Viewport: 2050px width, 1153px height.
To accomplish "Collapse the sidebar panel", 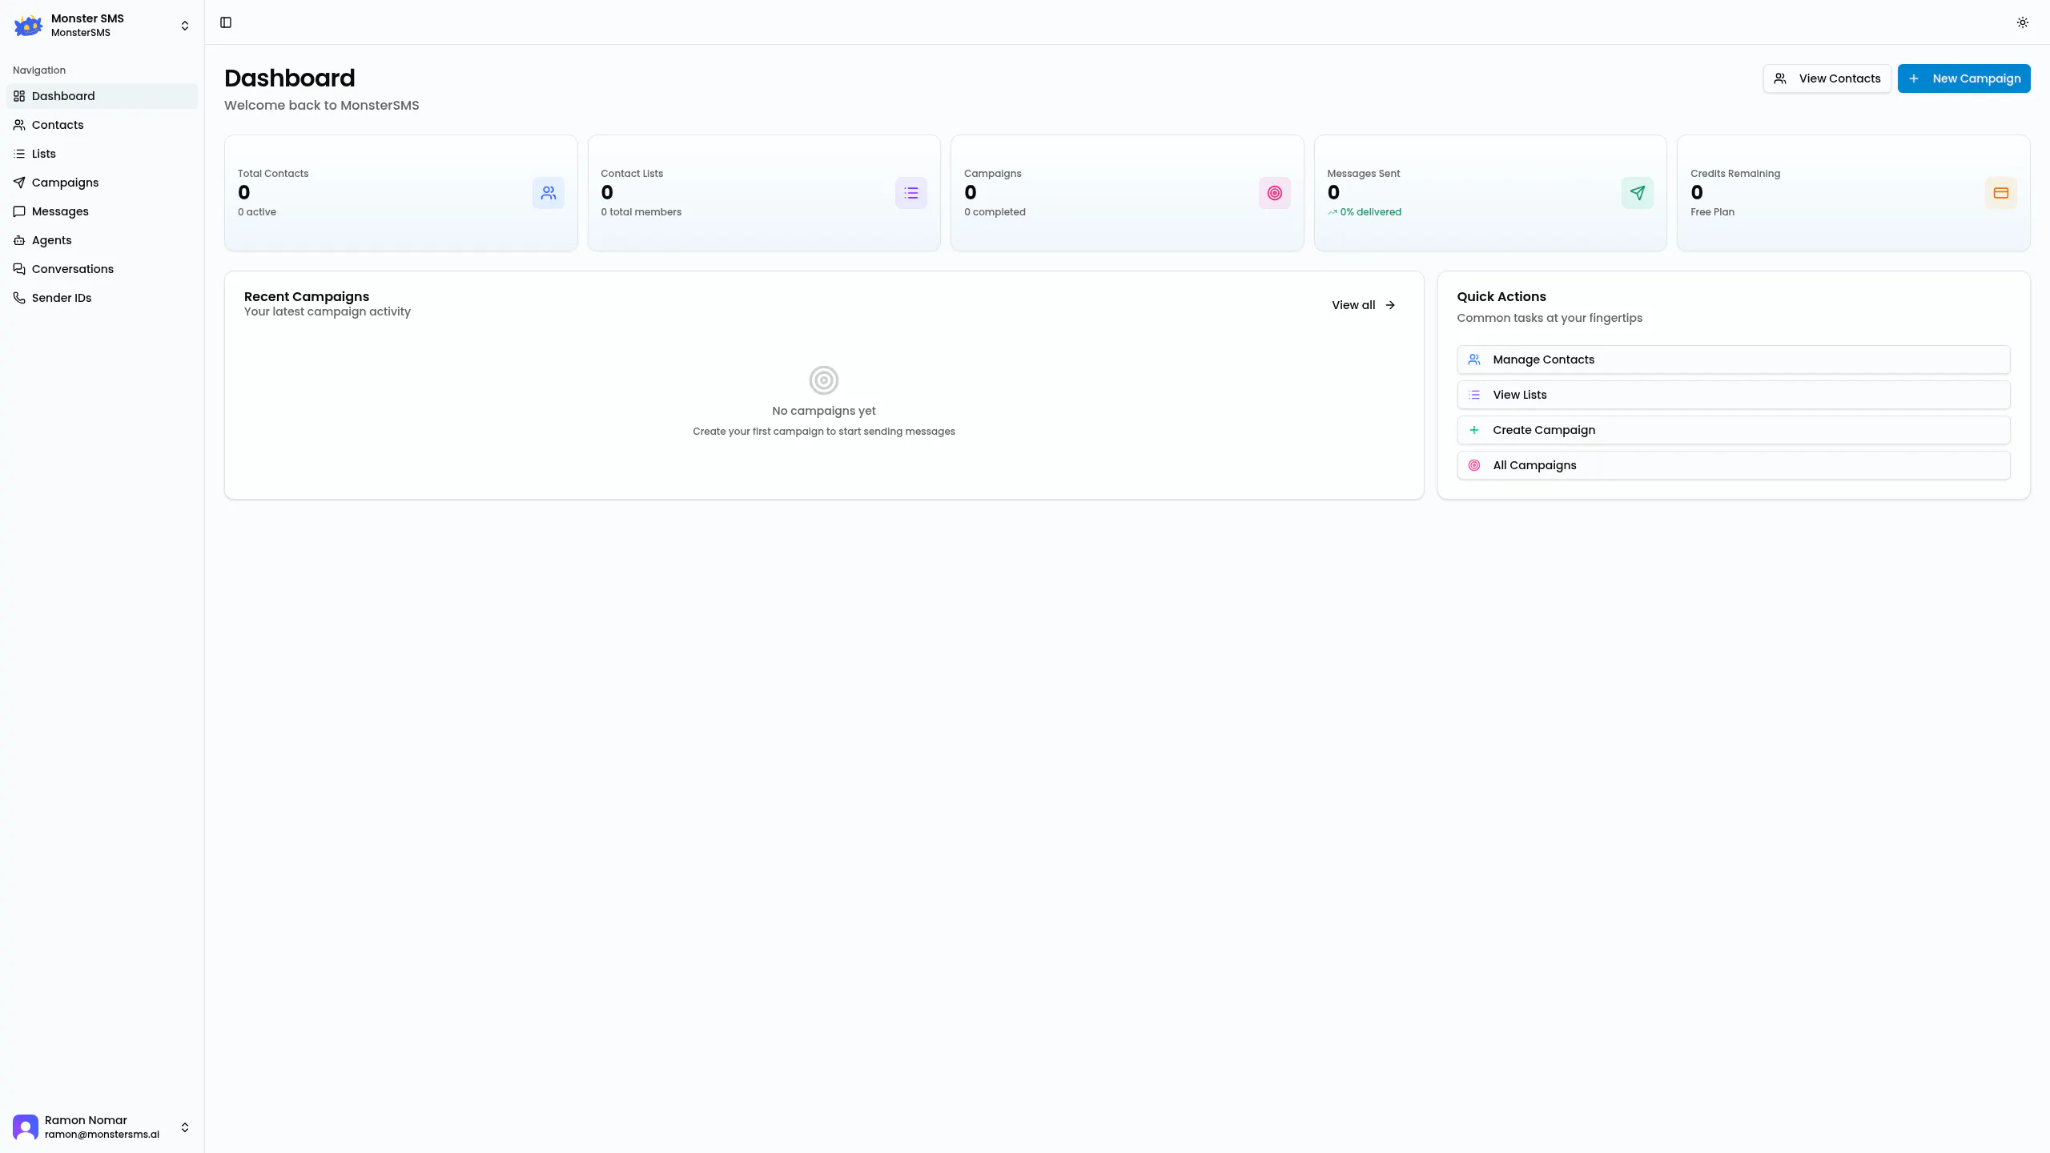I will click(226, 22).
